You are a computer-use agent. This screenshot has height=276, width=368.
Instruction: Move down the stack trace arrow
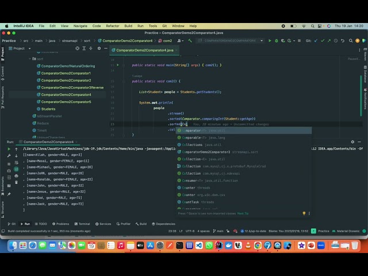click(x=16, y=156)
